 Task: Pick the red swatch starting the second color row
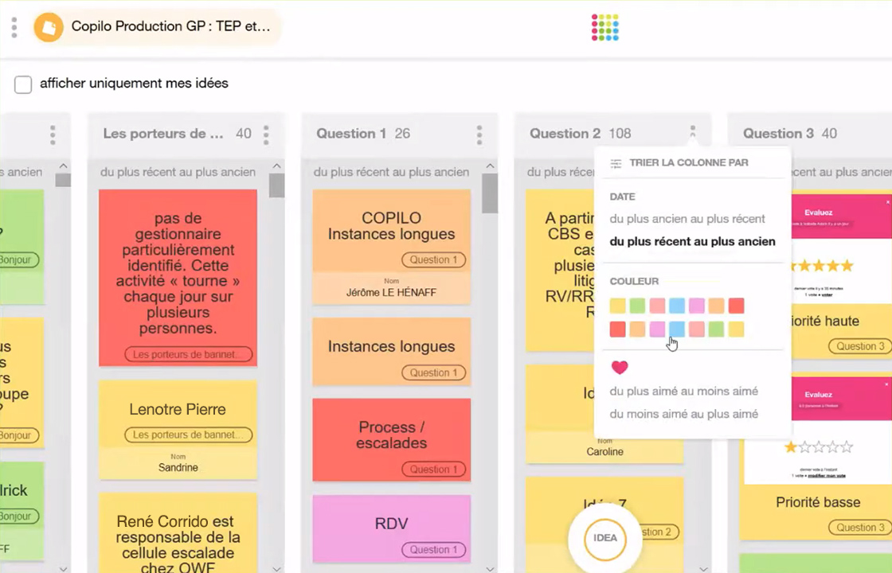[618, 329]
